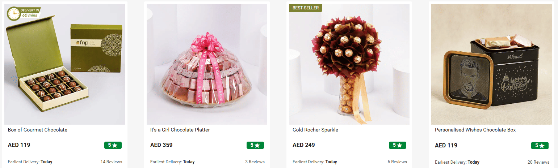Click the Delivery in 60 mins clock badge
Viewport: 558px width, 168px height.
coord(24,13)
